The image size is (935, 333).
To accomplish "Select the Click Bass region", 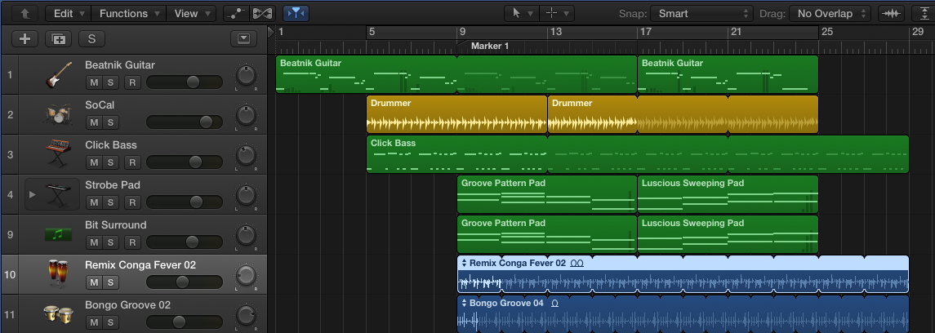I will pos(638,154).
